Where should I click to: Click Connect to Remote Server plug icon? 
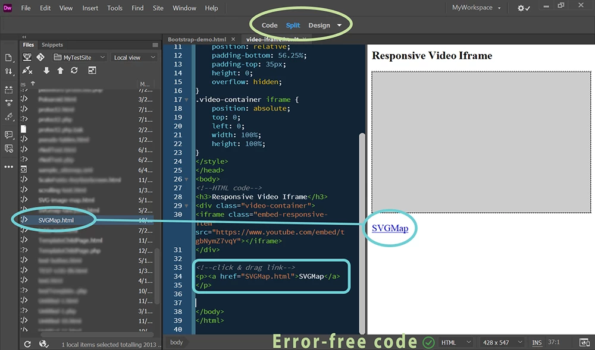(x=27, y=71)
